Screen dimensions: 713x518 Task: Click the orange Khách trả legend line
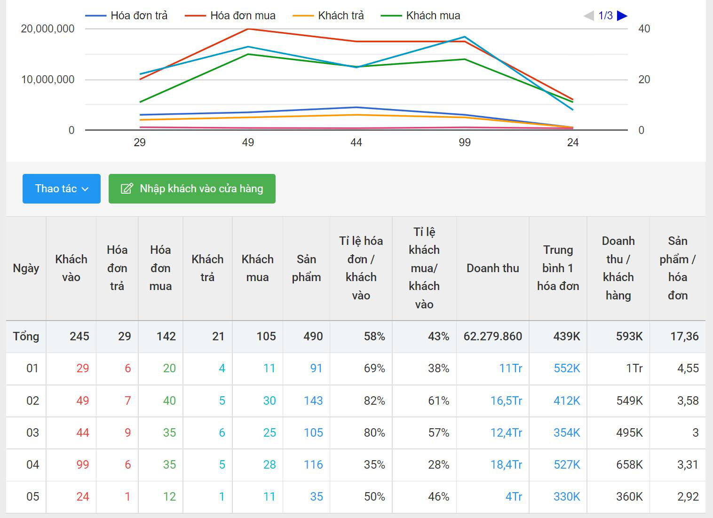[303, 16]
